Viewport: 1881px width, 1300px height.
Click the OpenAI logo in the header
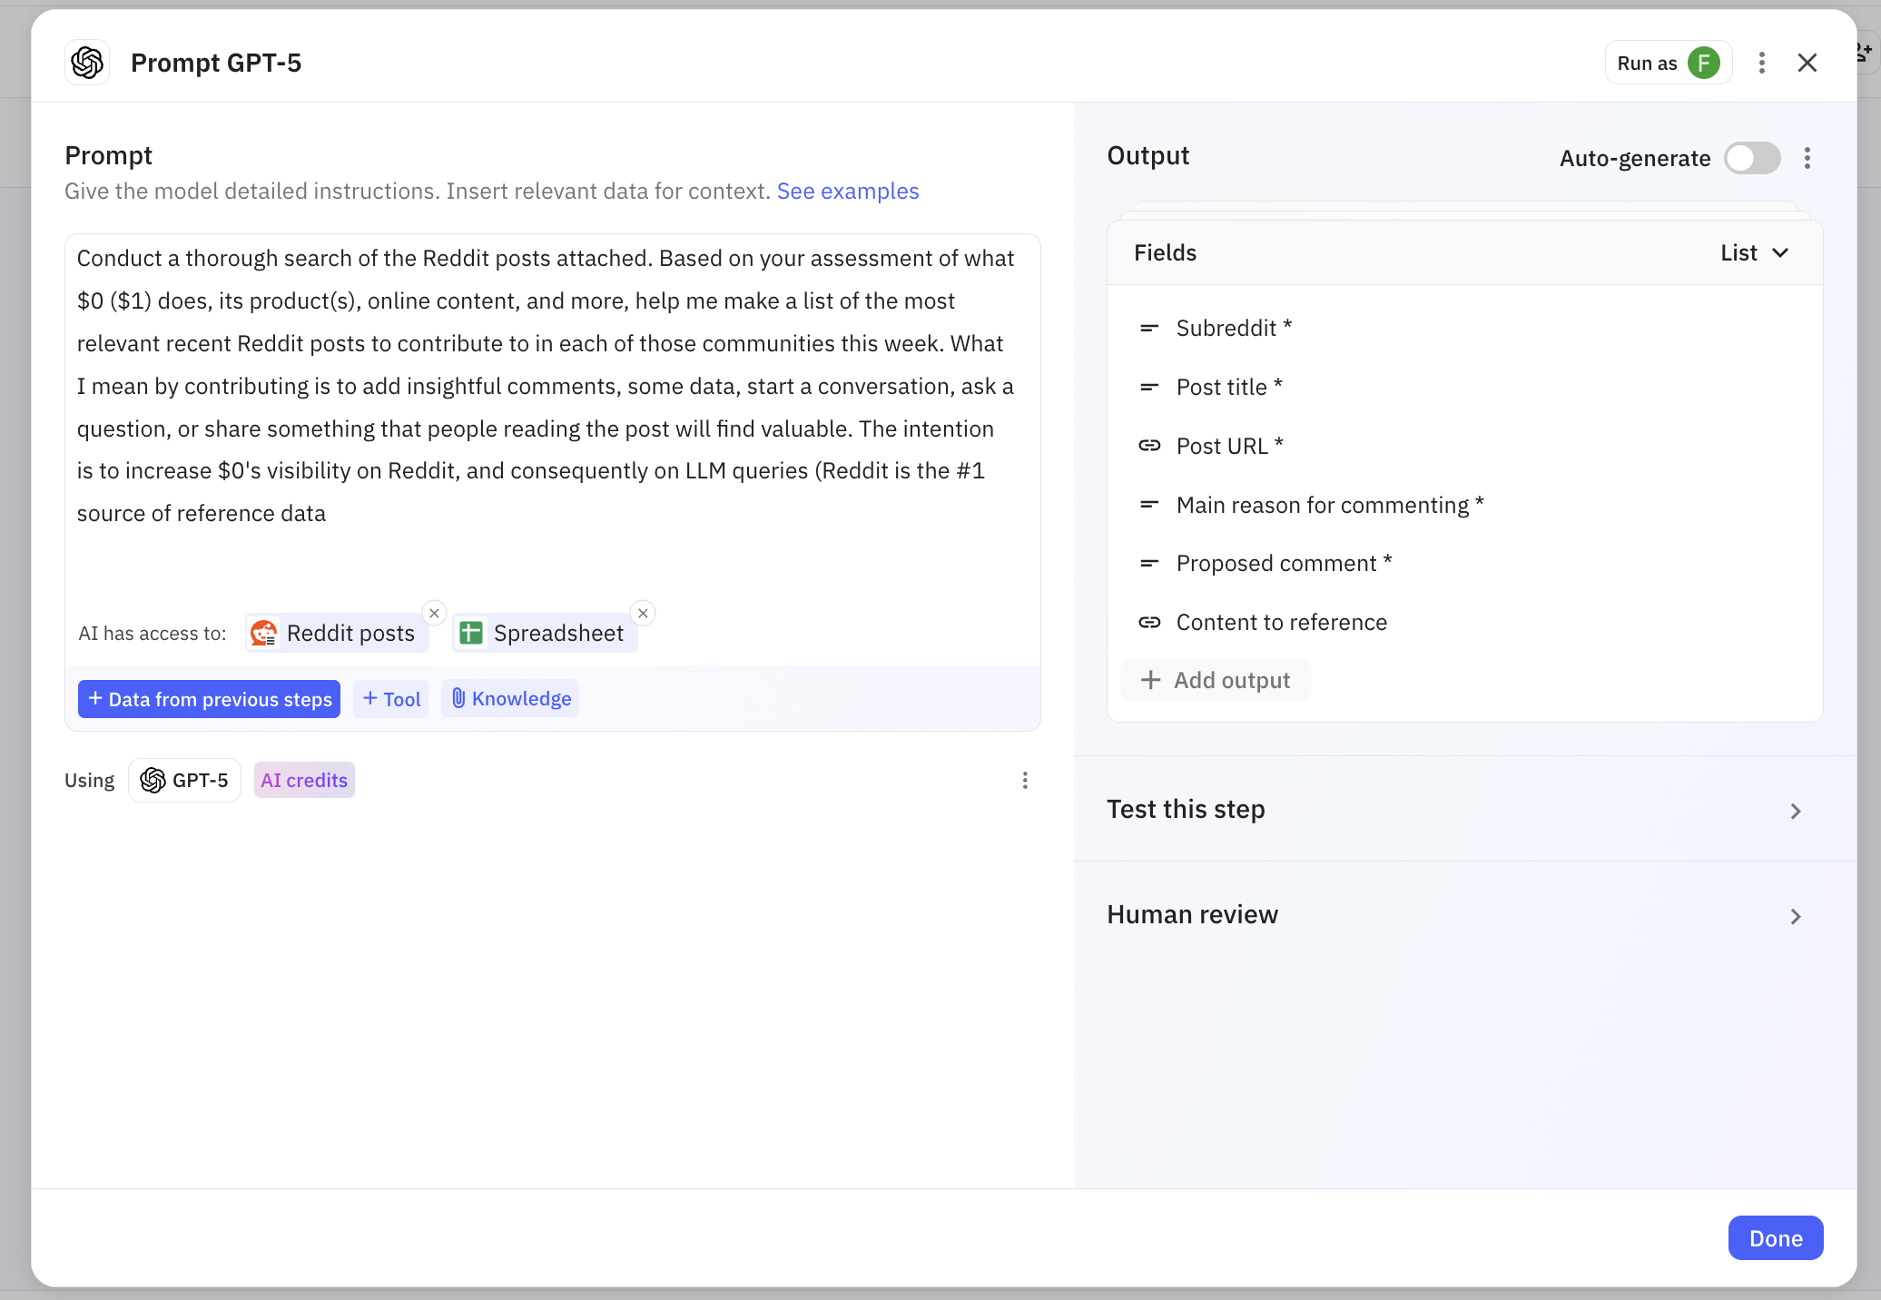click(87, 63)
